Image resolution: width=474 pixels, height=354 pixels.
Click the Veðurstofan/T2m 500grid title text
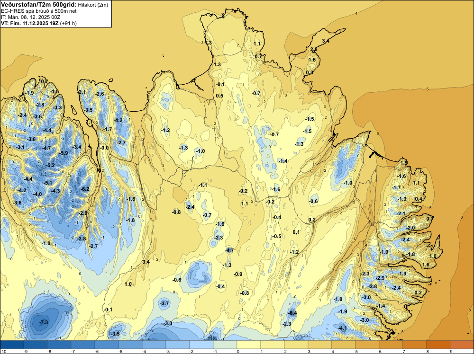[38, 4]
